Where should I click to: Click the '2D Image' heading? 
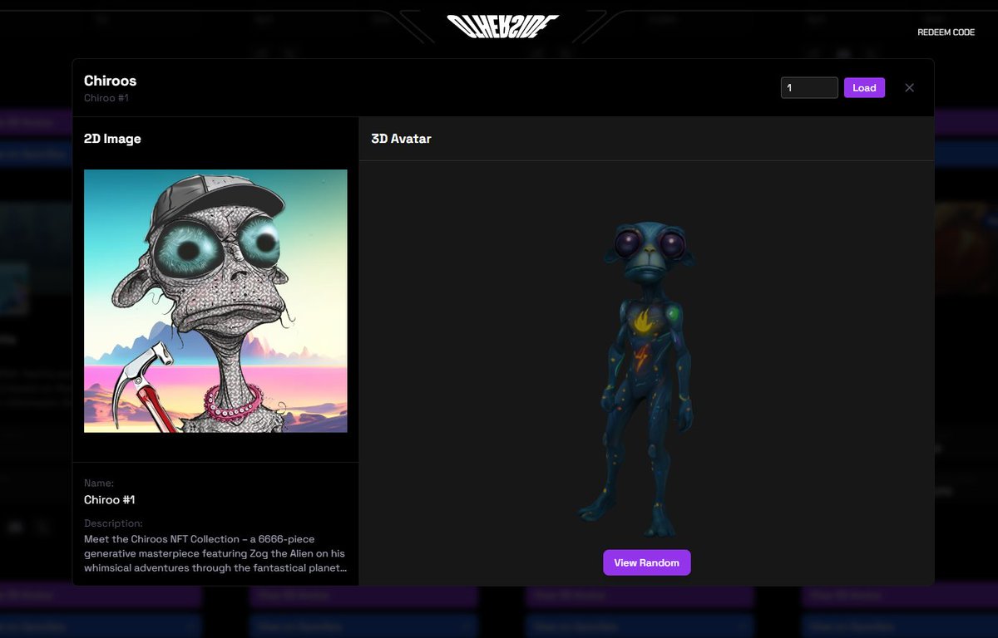pos(112,139)
